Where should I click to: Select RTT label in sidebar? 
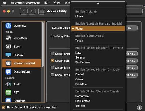coord(16,93)
